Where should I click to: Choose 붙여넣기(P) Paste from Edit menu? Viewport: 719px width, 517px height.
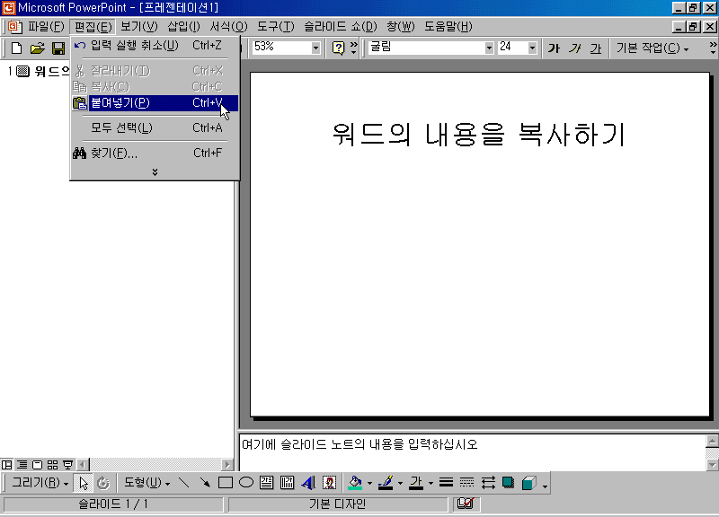pos(155,103)
